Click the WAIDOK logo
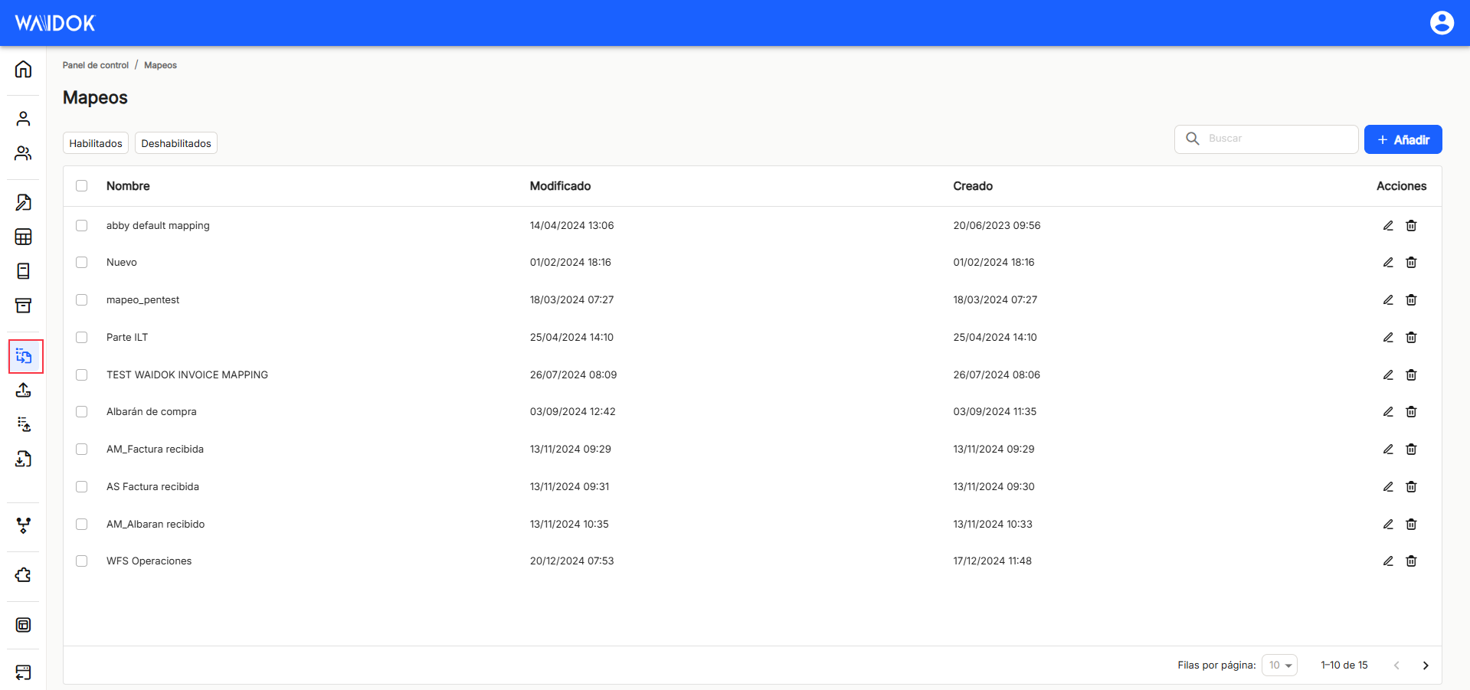The height and width of the screenshot is (690, 1470). pos(55,23)
